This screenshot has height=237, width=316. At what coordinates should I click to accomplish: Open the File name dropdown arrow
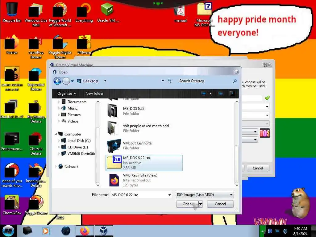[x=169, y=195]
